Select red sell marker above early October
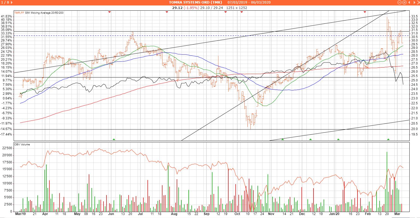This screenshot has width=420, height=218. coord(241,12)
